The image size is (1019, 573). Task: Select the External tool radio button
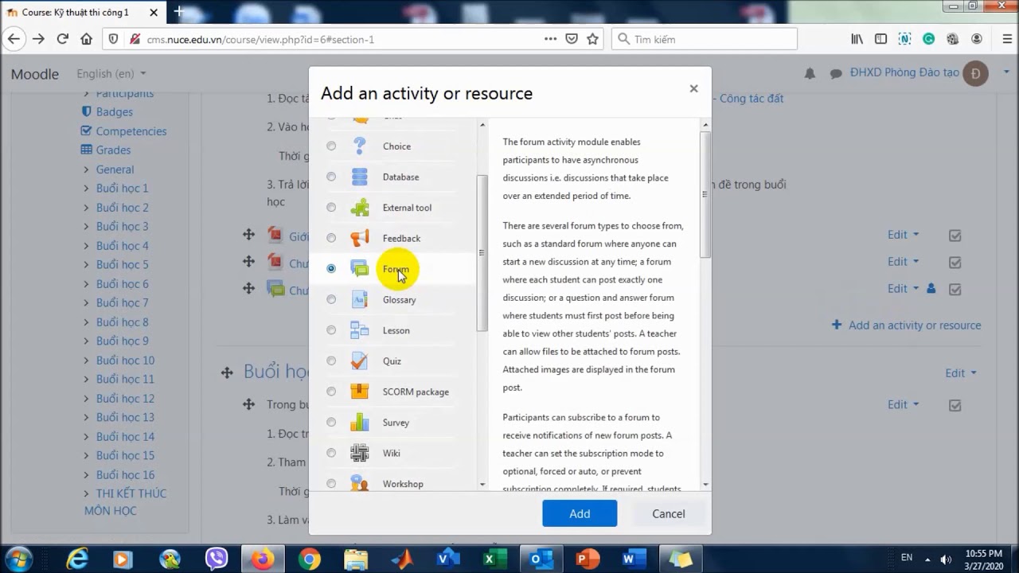point(331,208)
